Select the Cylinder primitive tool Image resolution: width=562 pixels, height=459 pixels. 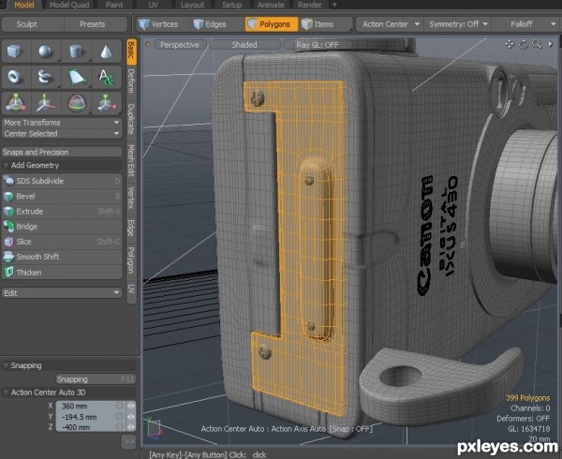click(x=76, y=52)
